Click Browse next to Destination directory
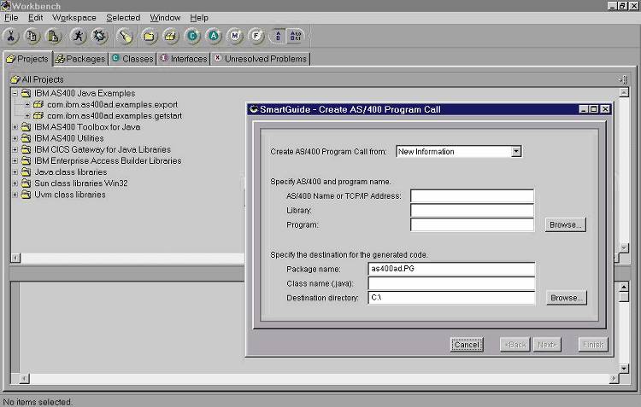Image resolution: width=641 pixels, height=407 pixels. pos(566,298)
